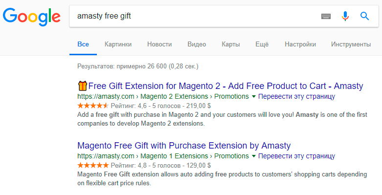Switch to the Новости tab
Screen dimensions: 382x195
159,44
